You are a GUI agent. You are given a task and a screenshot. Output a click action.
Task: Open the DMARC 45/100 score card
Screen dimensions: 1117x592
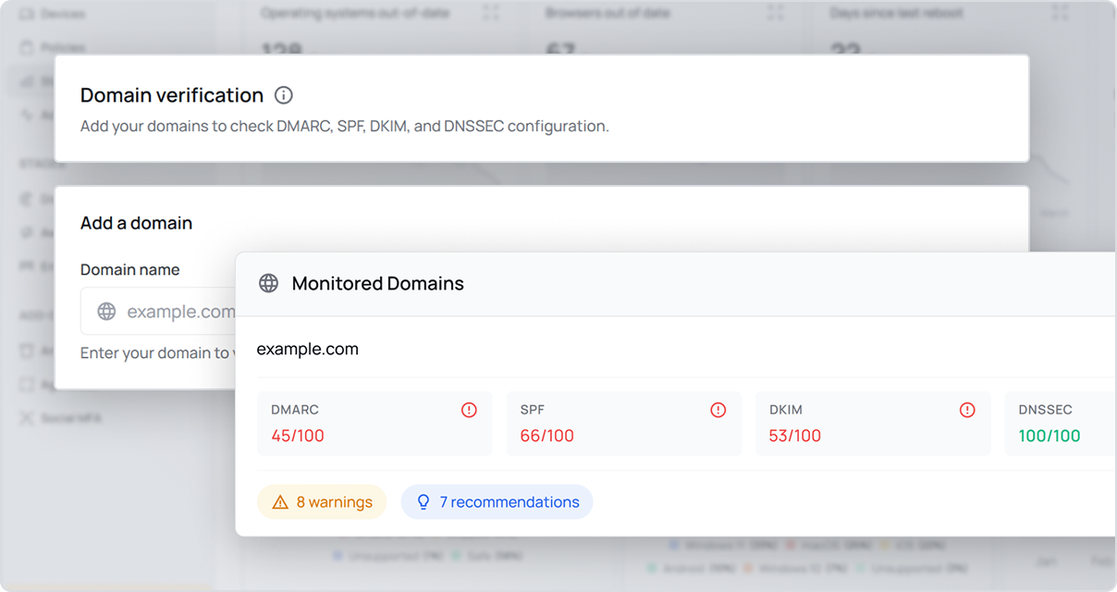(374, 424)
